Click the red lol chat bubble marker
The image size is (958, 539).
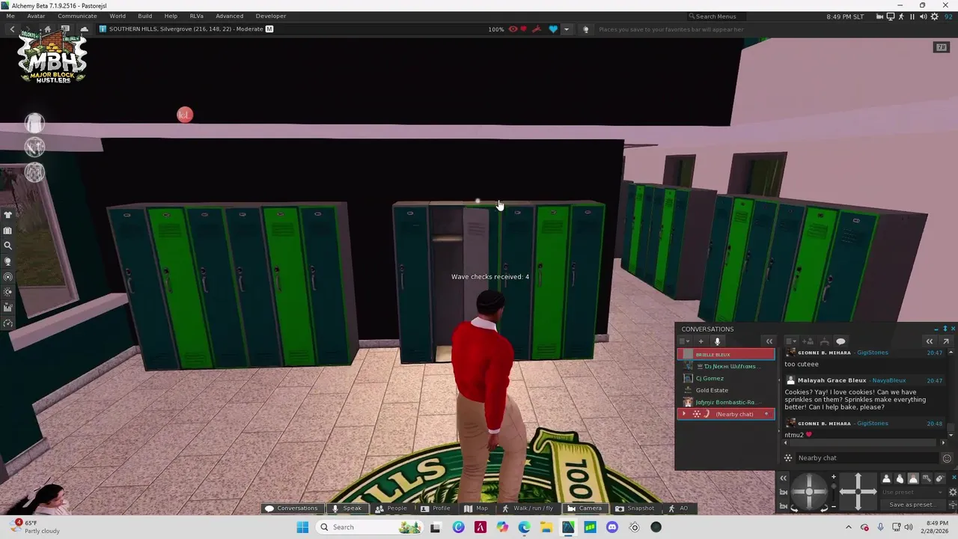[x=185, y=115]
